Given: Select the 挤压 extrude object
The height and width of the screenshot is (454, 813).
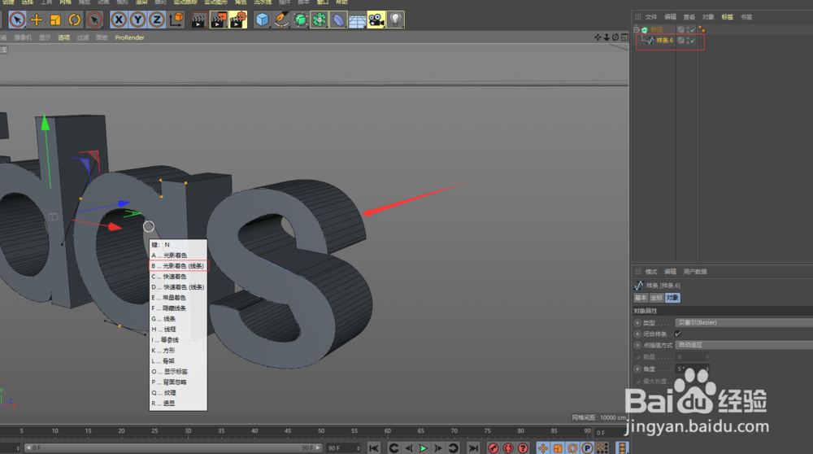Looking at the screenshot, I should [657, 29].
